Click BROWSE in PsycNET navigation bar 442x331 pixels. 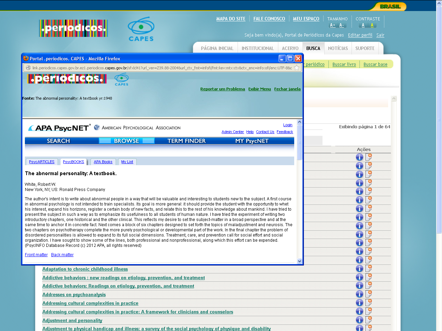coord(126,141)
